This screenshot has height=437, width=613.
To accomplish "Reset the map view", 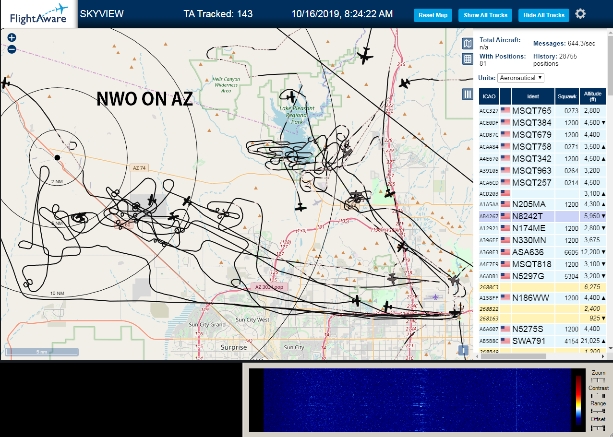I will [x=433, y=15].
